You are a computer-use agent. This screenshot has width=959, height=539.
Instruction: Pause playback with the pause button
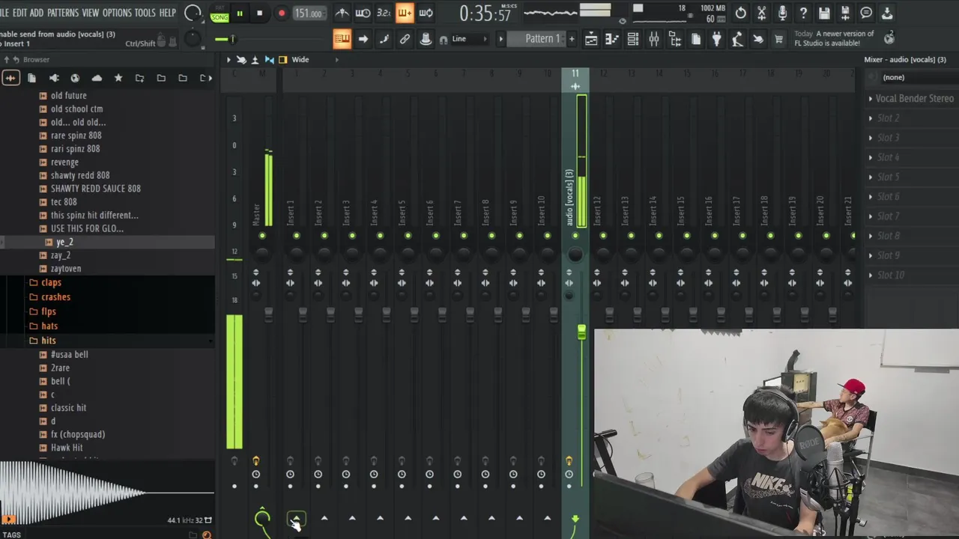[240, 13]
